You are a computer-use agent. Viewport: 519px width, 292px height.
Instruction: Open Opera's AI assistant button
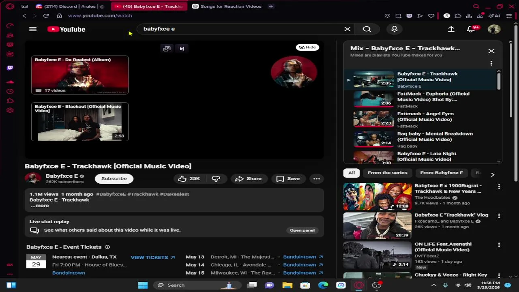[494, 16]
